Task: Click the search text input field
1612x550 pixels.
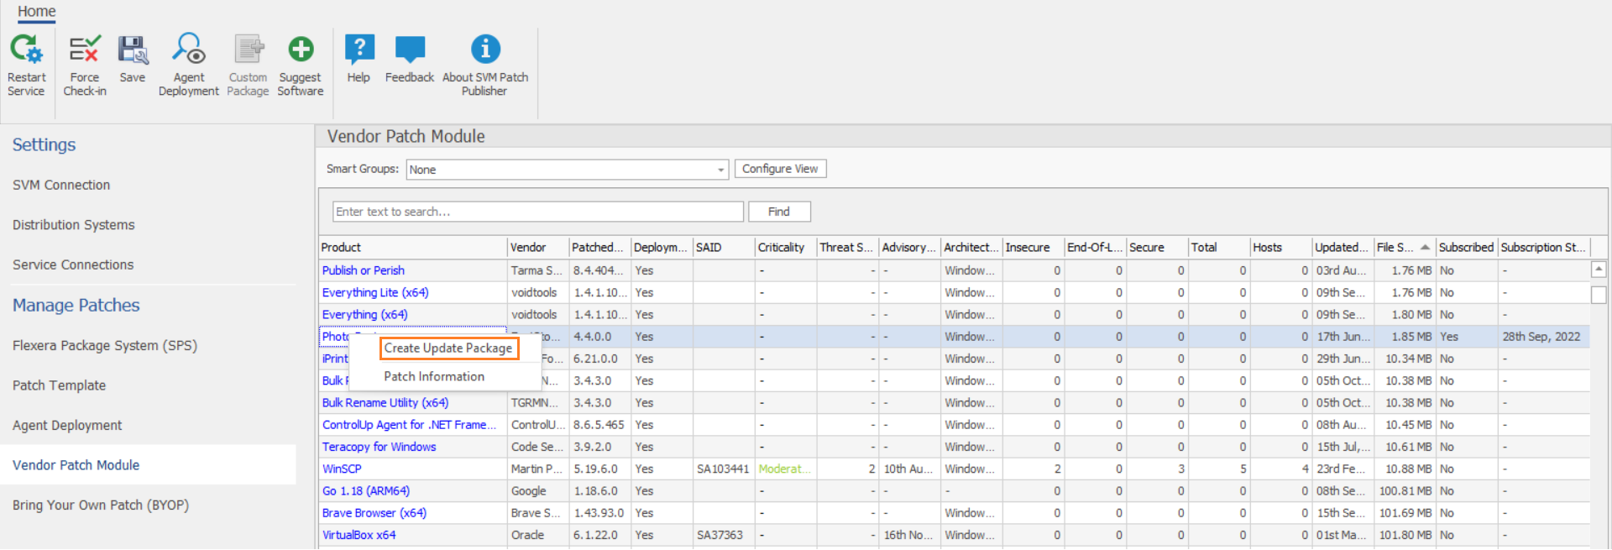Action: pyautogui.click(x=537, y=212)
